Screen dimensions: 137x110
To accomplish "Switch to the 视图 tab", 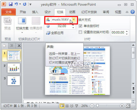I will point(118,12).
